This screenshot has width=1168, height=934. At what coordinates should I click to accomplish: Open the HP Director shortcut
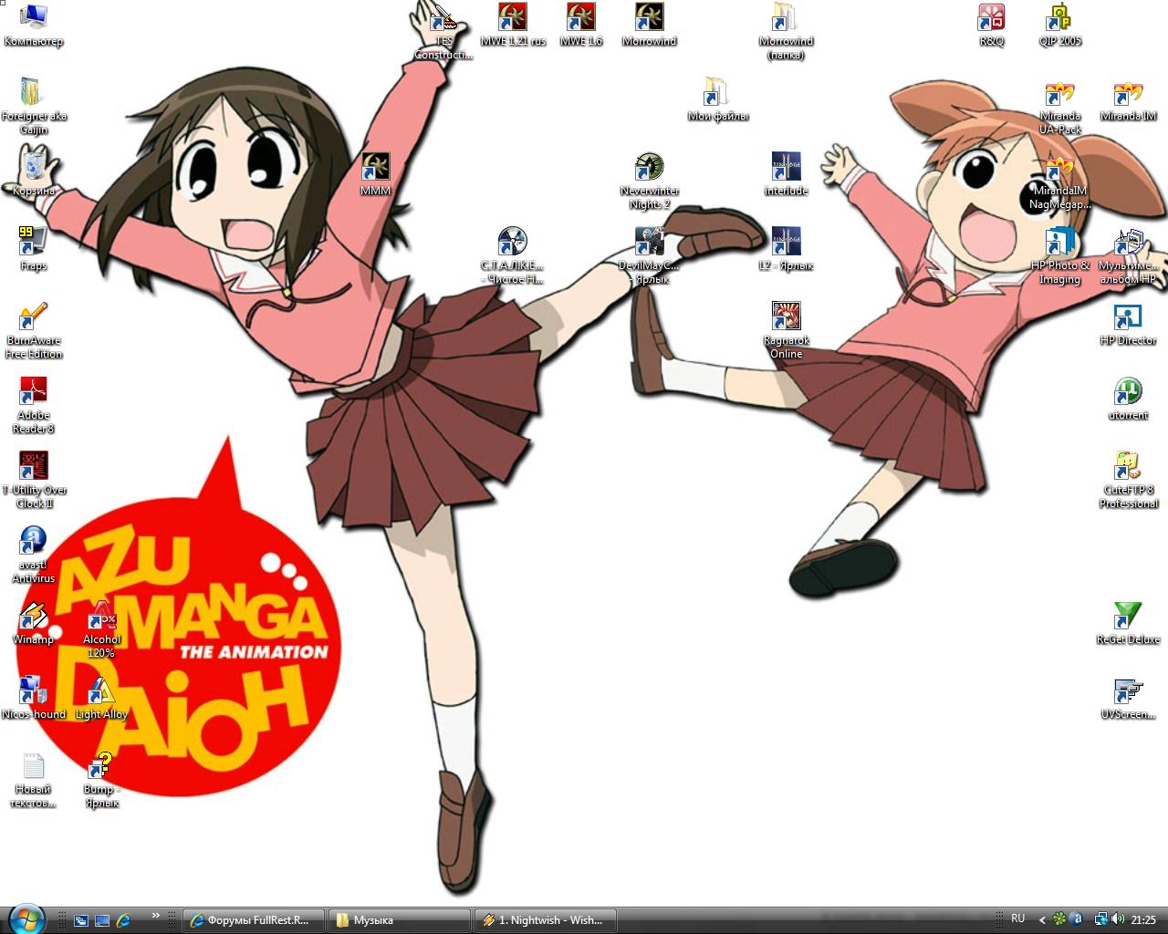coord(1128,324)
